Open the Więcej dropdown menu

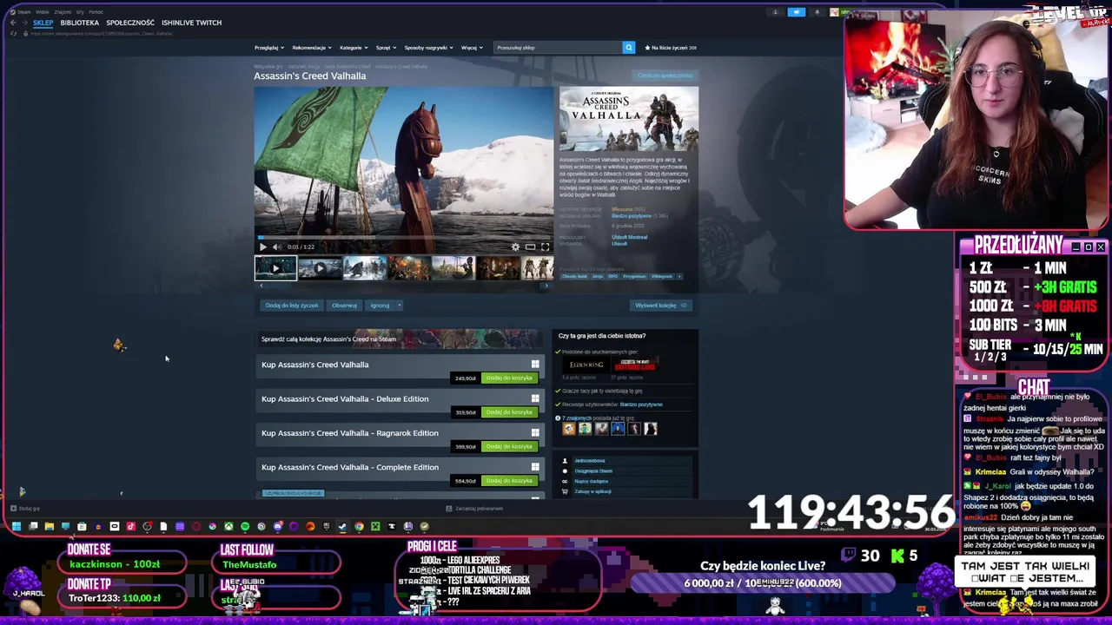[471, 48]
